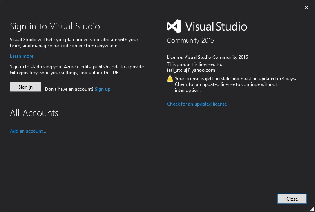
Task: Follow the Sign up link
Action: pyautogui.click(x=103, y=89)
